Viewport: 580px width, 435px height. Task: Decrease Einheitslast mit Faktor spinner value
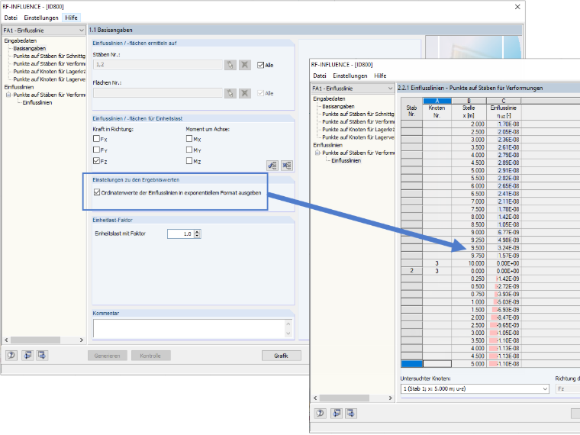tap(197, 236)
